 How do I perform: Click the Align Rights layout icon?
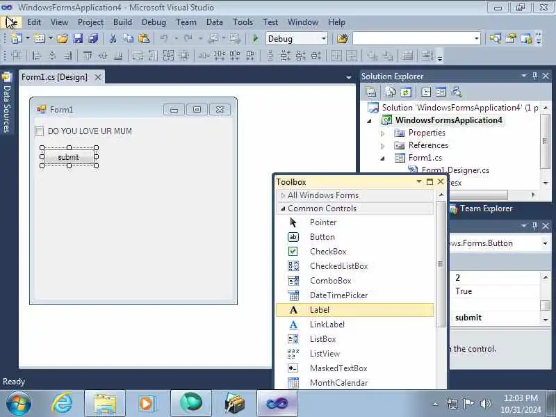(67, 56)
